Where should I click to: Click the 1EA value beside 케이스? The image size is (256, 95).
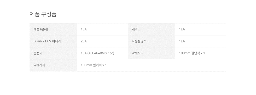182,29
